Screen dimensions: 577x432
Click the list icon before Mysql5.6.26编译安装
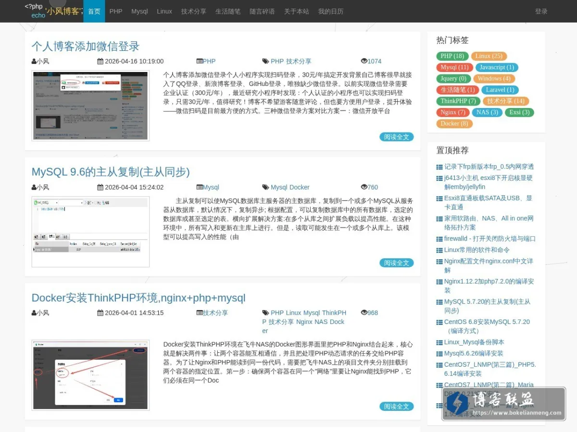pyautogui.click(x=439, y=354)
